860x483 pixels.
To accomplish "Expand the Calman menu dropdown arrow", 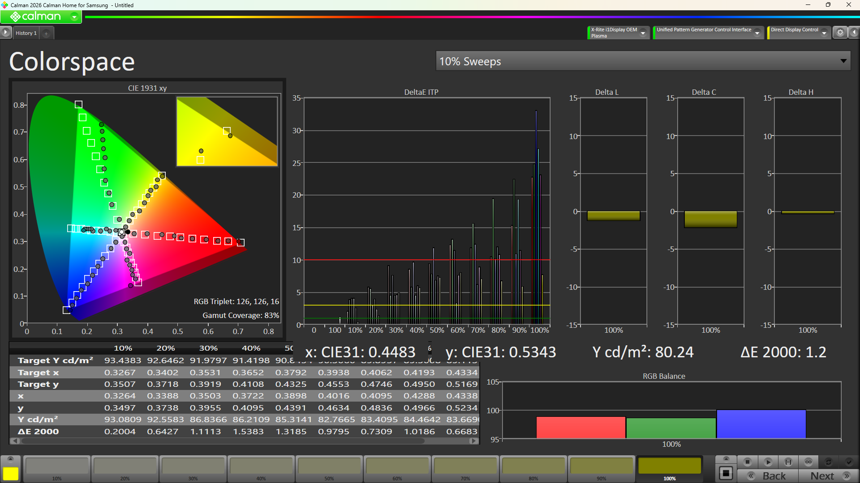I will click(74, 17).
